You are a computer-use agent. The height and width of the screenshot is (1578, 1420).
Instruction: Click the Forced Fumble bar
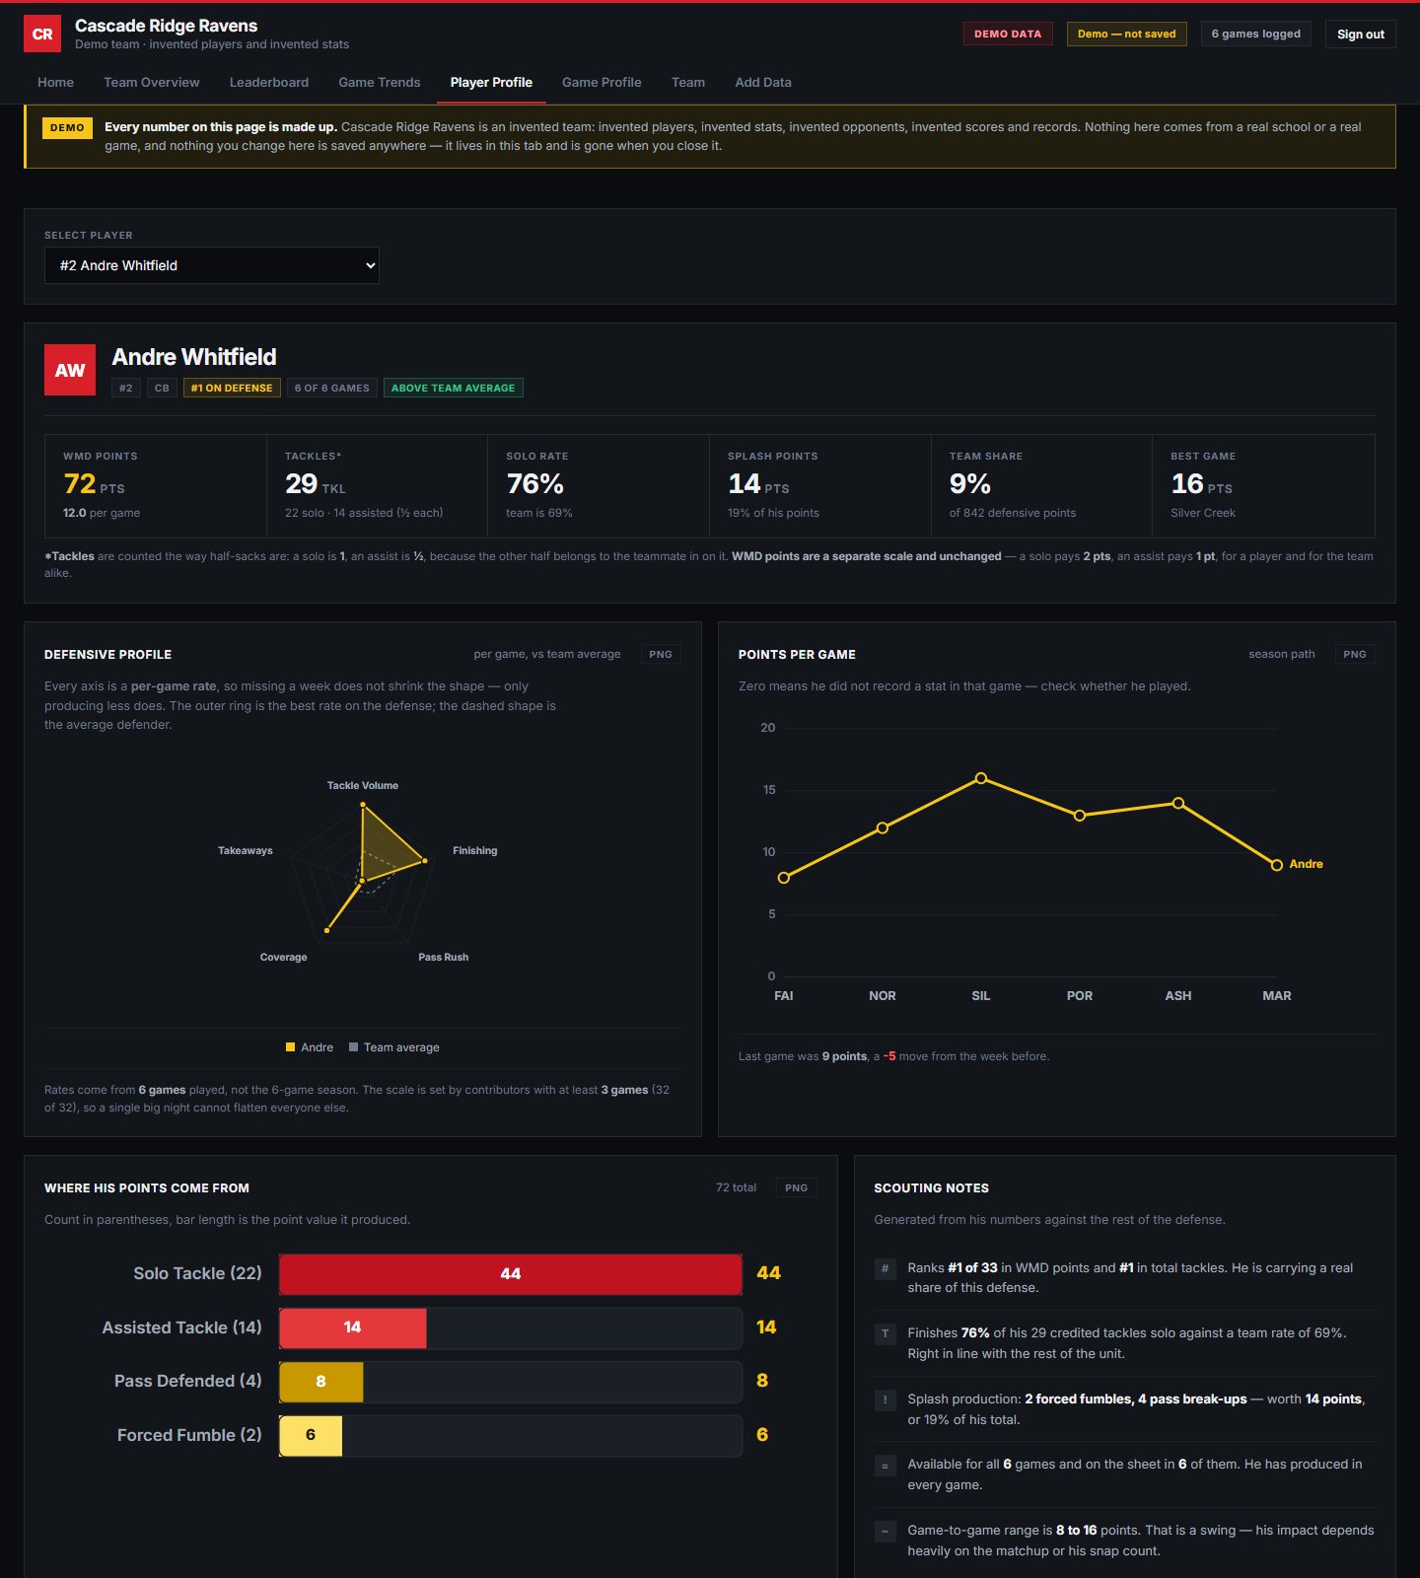tap(311, 1435)
